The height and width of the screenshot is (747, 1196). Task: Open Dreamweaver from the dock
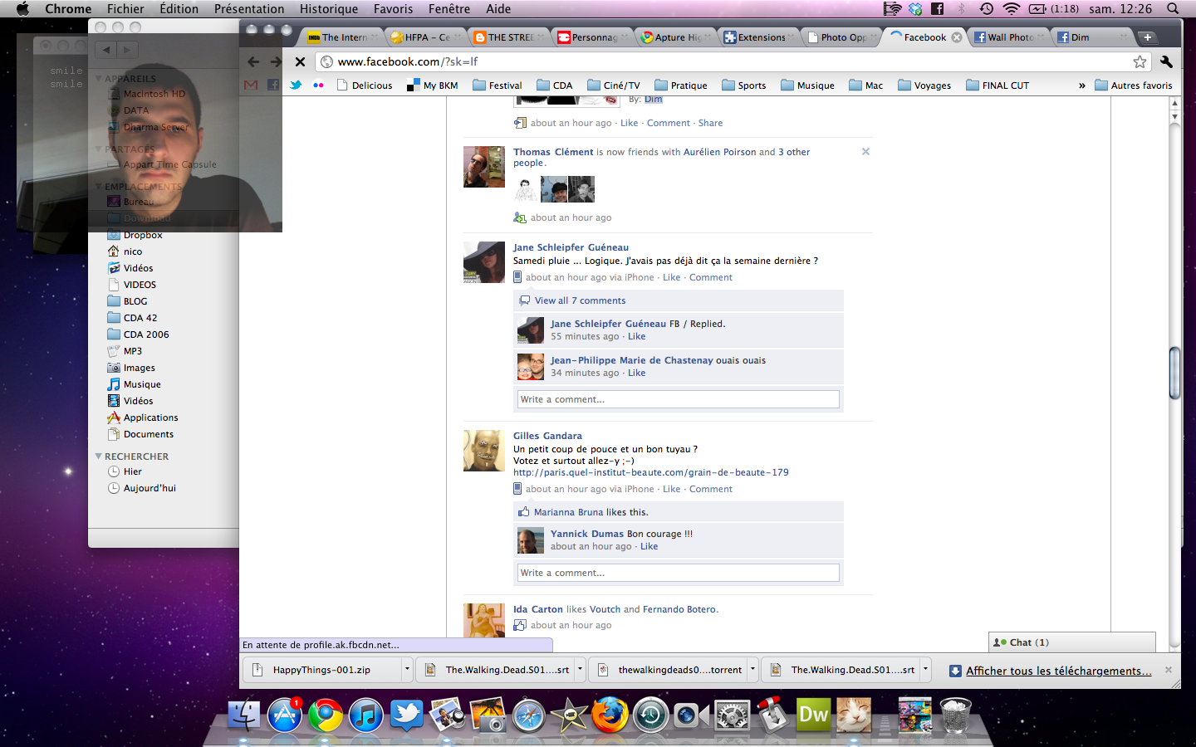point(813,715)
